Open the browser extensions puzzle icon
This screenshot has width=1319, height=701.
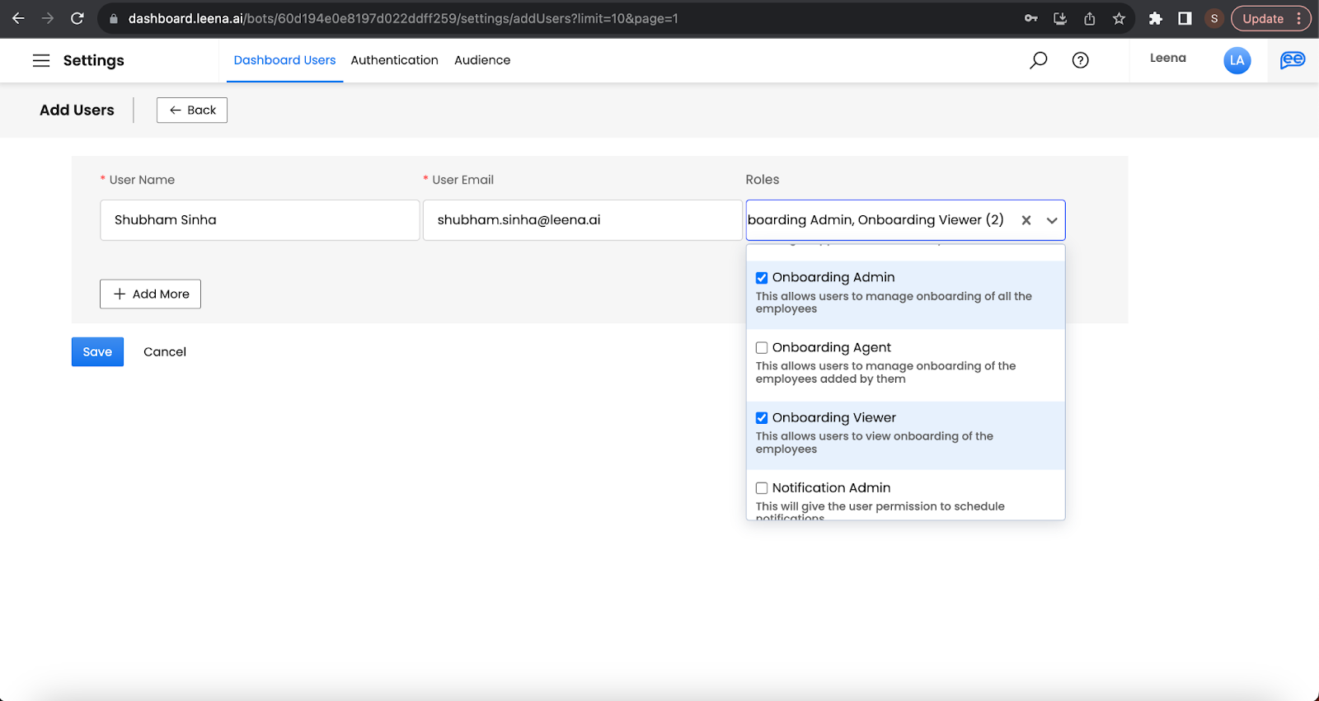1156,18
